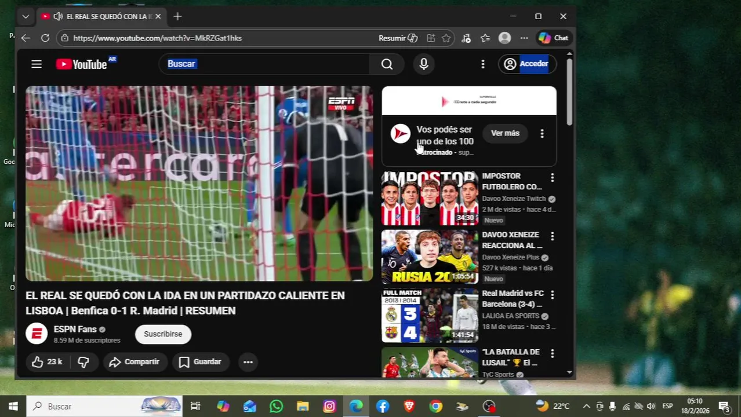Click Resumir in the address bar

coord(398,38)
